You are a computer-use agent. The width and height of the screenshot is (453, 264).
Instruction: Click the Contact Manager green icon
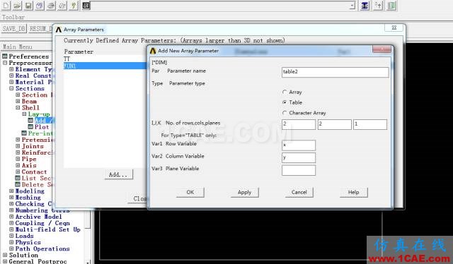coord(391,6)
